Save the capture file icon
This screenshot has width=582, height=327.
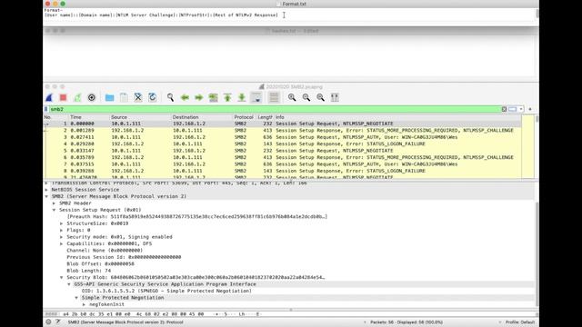click(124, 97)
